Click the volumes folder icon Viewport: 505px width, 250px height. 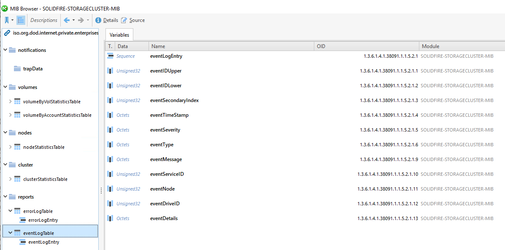pos(12,87)
